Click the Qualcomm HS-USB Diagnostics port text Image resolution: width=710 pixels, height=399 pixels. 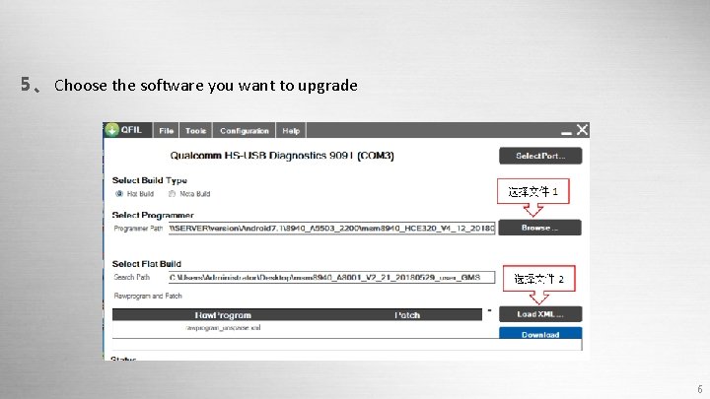point(282,156)
